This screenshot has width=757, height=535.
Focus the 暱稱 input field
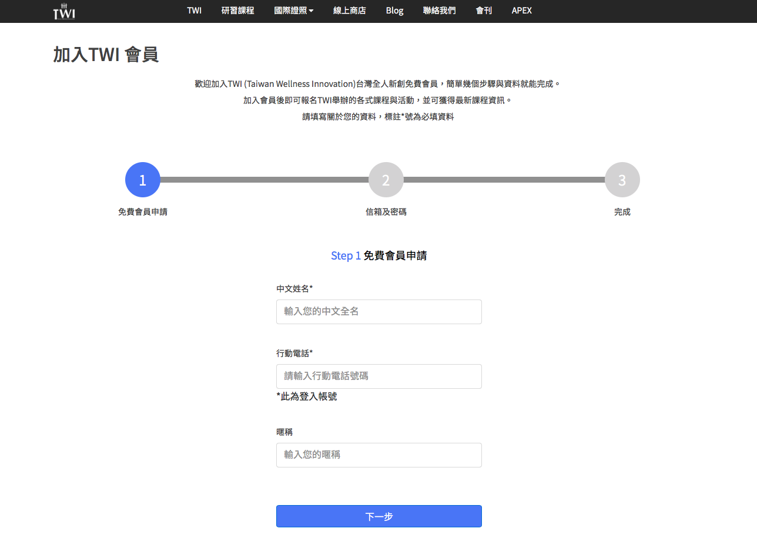[x=379, y=455]
